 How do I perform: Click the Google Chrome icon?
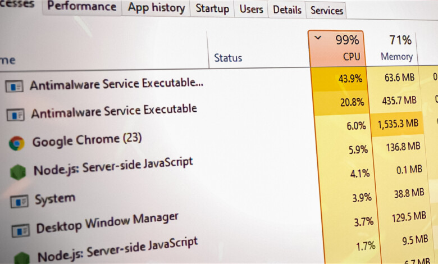pyautogui.click(x=16, y=143)
